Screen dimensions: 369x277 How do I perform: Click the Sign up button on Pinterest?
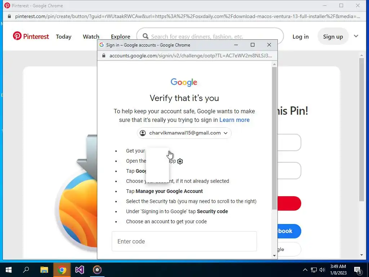pyautogui.click(x=333, y=36)
